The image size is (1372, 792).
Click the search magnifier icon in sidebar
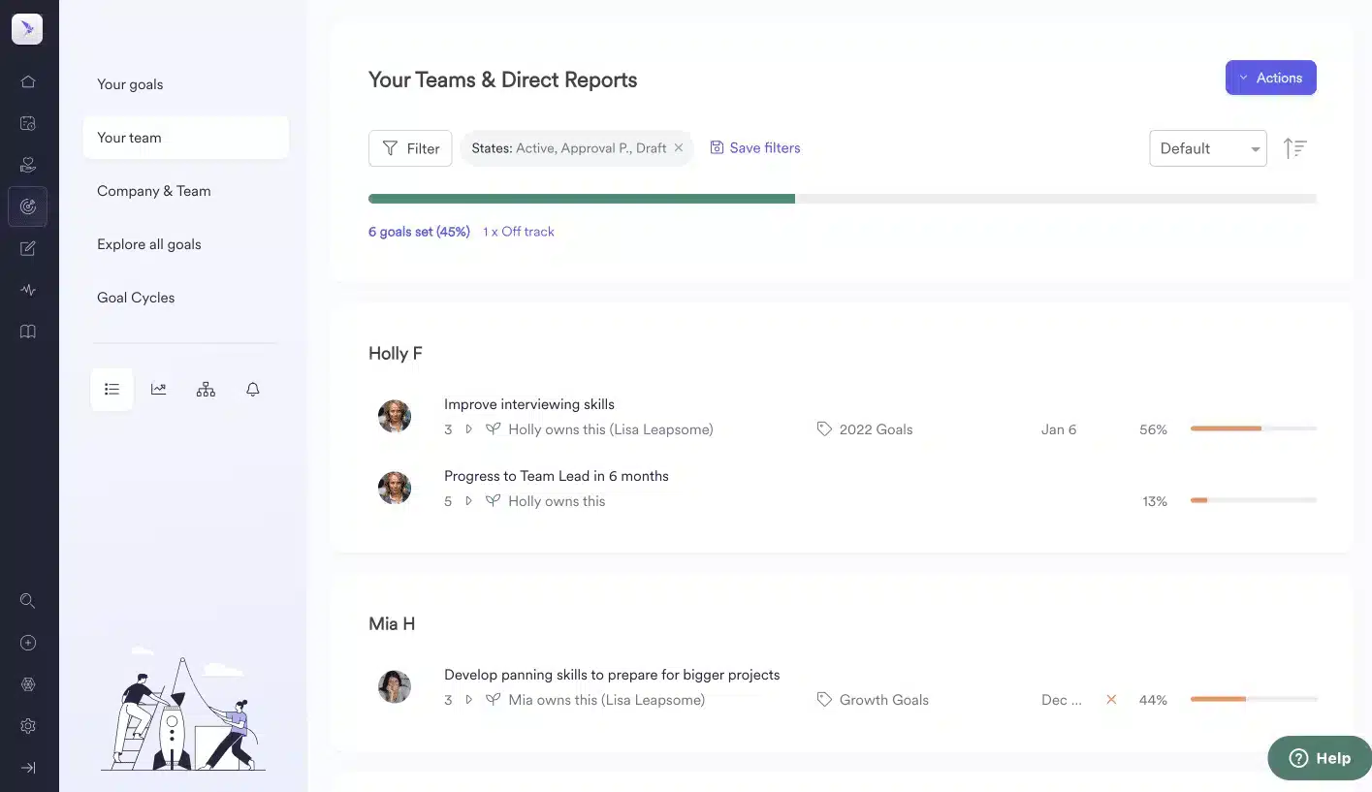point(28,601)
